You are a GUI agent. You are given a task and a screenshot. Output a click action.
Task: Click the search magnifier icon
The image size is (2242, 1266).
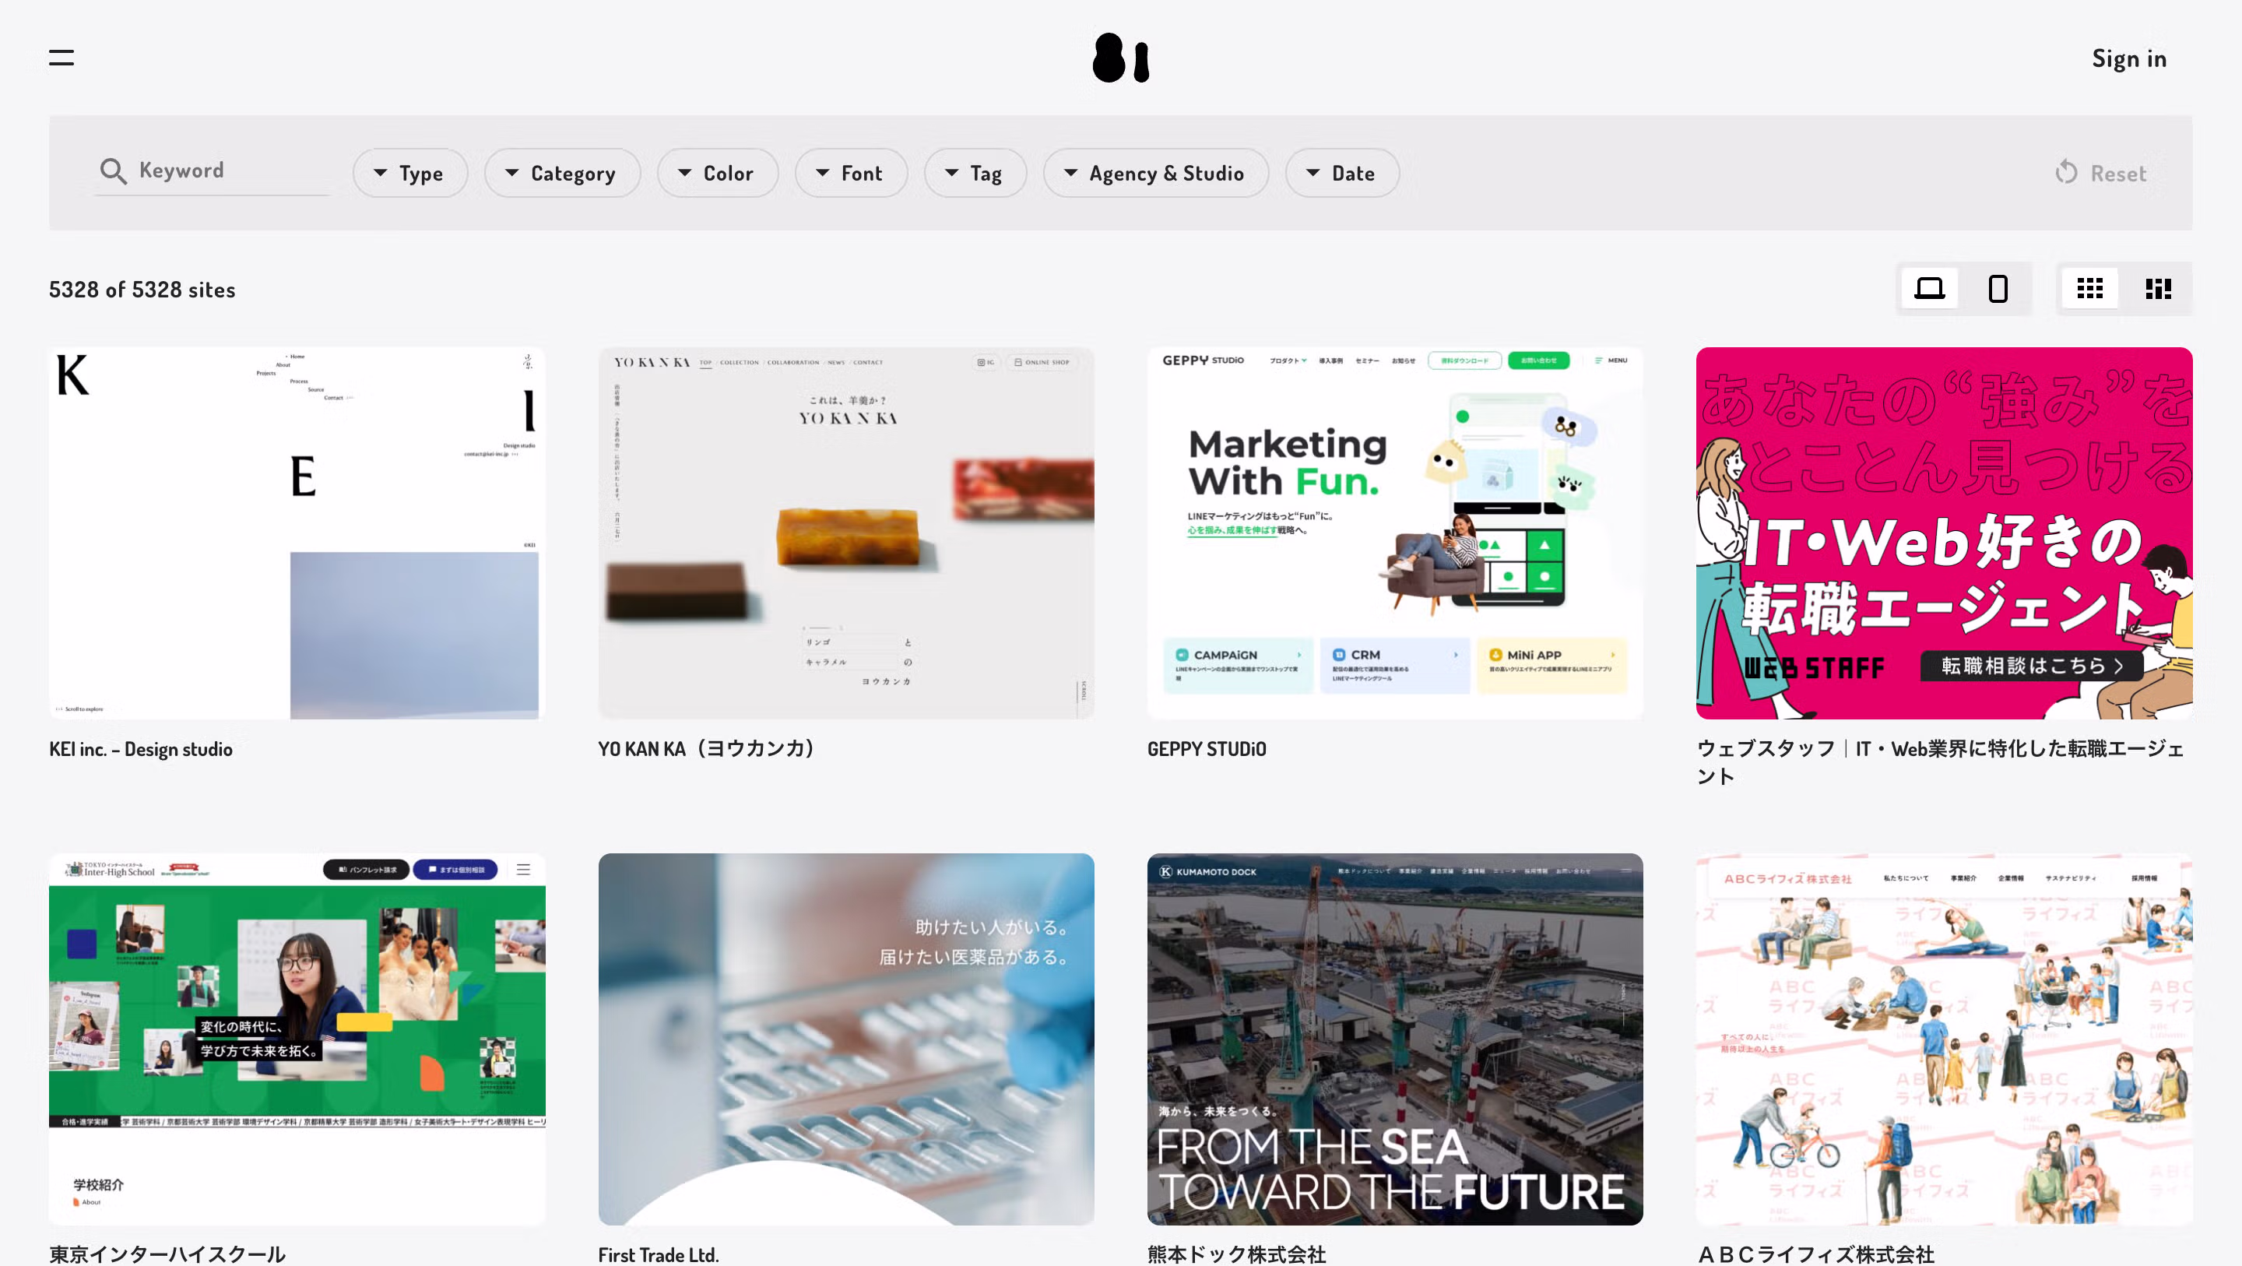click(113, 171)
